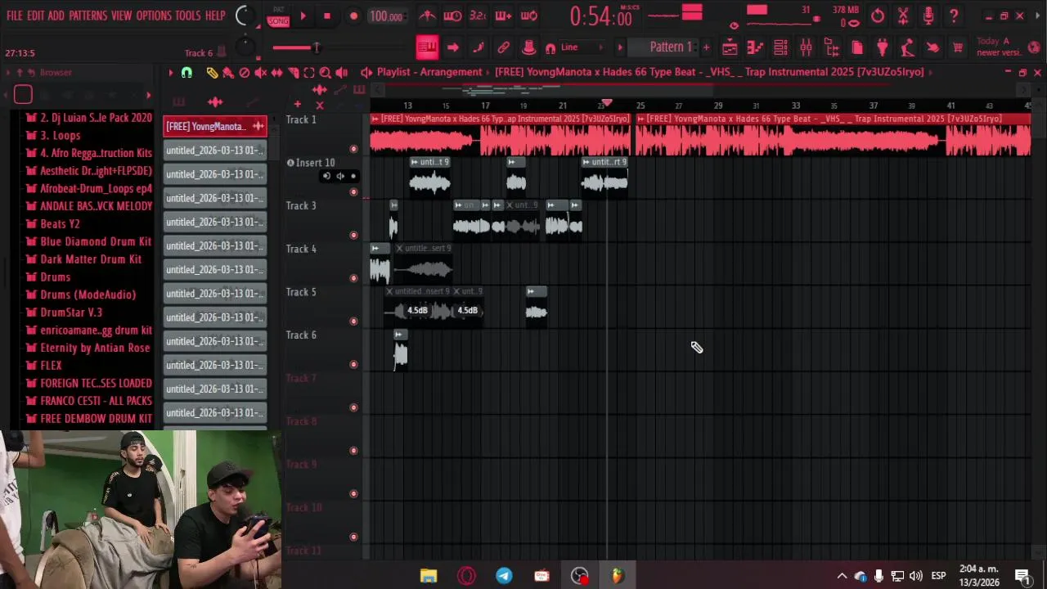The image size is (1047, 589).
Task: Click the Stop button in the transport
Action: click(x=327, y=16)
